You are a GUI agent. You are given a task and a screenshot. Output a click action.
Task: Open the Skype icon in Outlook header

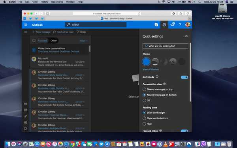pos(156,24)
